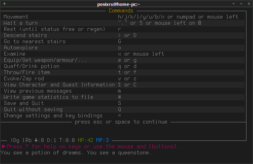Close the terminal window with the X
253x164 pixels.
coord(249,3)
